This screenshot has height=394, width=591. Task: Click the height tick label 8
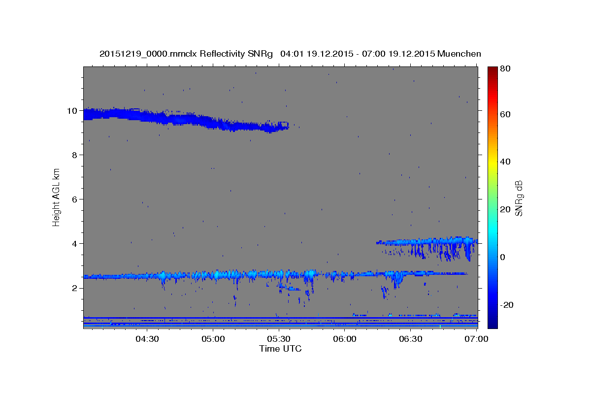[75, 155]
